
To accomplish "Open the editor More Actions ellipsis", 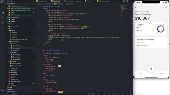I will point(130,1).
